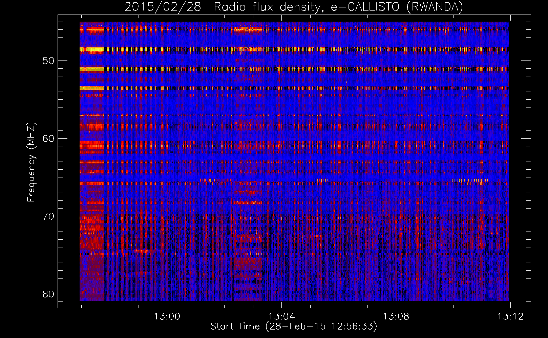Select the 80 frequency tick label

pyautogui.click(x=48, y=294)
